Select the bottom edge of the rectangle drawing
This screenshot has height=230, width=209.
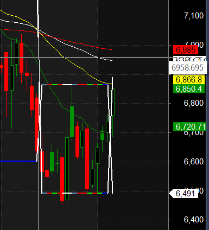[x=75, y=193]
